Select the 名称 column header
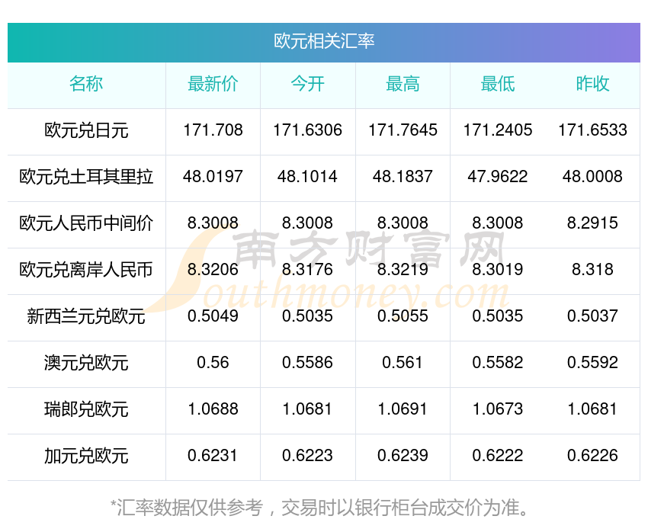The height and width of the screenshot is (532, 648). tap(86, 84)
